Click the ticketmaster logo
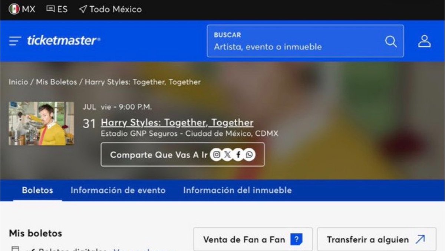 63,41
